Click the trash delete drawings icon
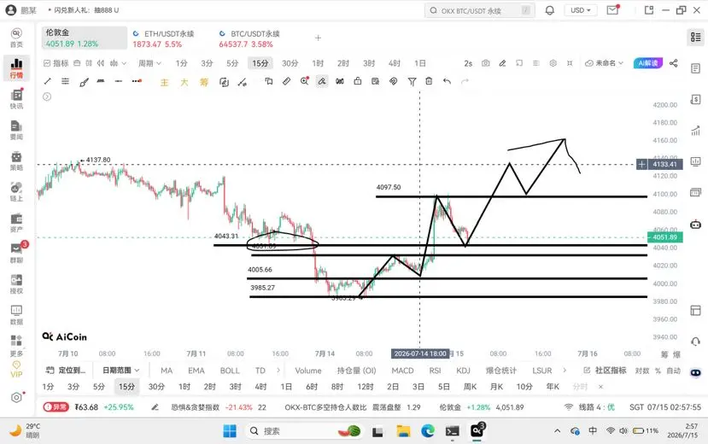This screenshot has height=444, width=708. click(x=429, y=81)
